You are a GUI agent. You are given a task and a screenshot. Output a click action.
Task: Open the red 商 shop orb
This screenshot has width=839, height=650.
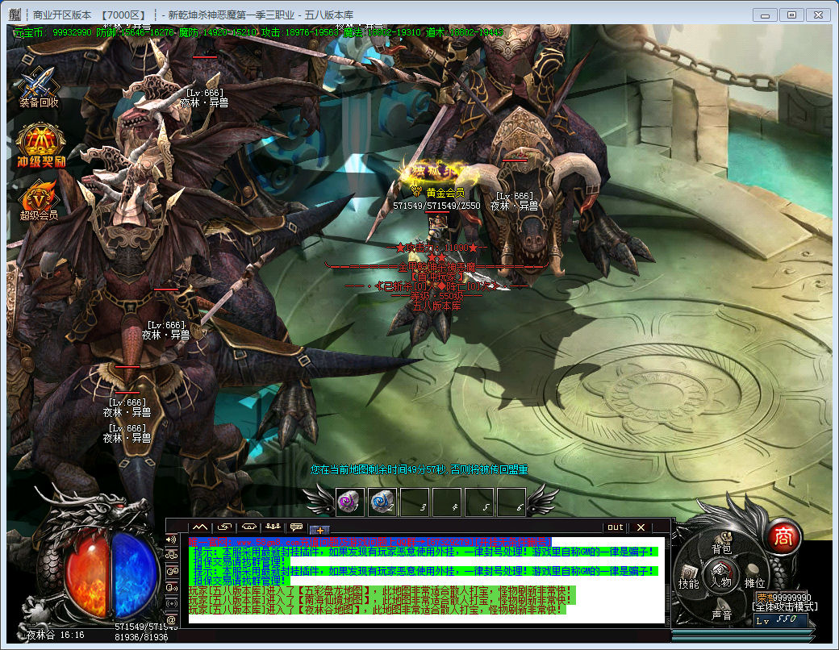tap(783, 536)
